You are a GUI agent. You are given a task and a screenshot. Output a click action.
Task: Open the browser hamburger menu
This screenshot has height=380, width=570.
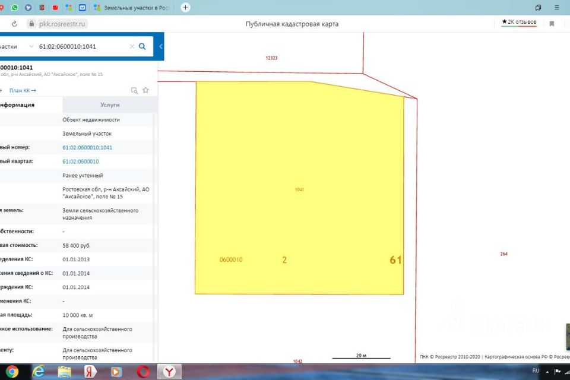(x=556, y=7)
